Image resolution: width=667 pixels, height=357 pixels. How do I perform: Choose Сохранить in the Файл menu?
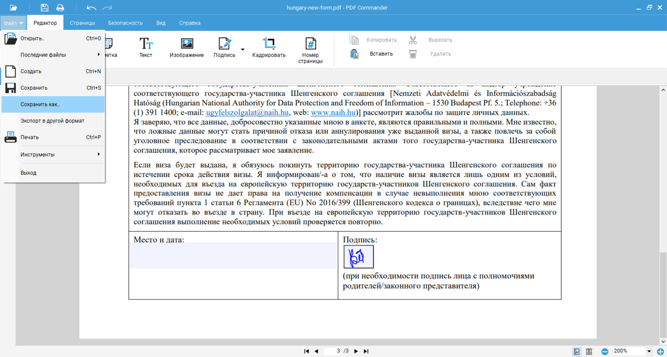point(53,87)
